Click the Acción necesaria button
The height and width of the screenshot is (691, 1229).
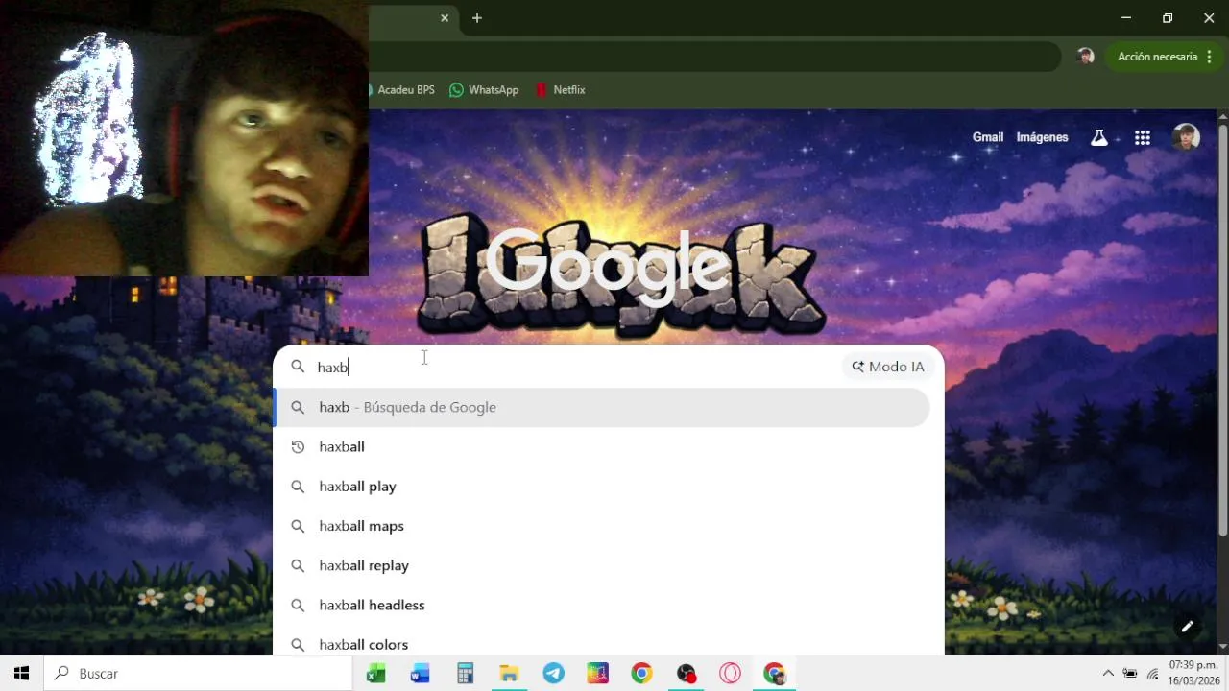1166,57
